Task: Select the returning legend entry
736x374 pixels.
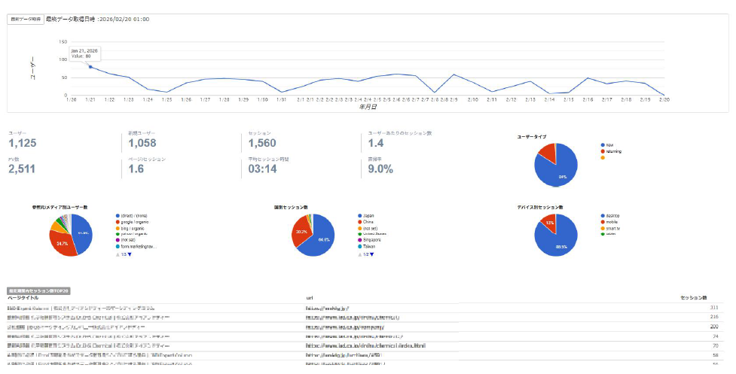Action: pyautogui.click(x=612, y=151)
